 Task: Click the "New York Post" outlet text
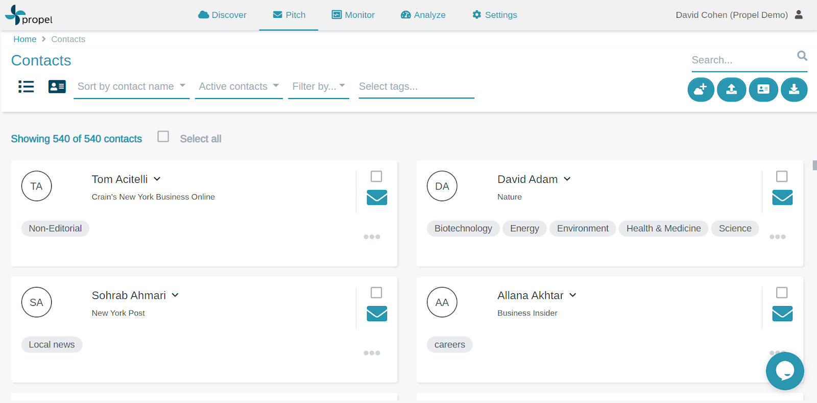tap(118, 313)
